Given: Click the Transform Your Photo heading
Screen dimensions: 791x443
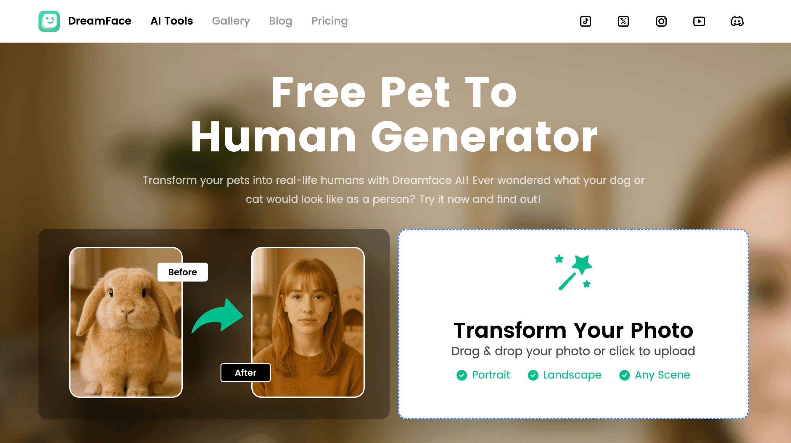Looking at the screenshot, I should click(x=573, y=330).
